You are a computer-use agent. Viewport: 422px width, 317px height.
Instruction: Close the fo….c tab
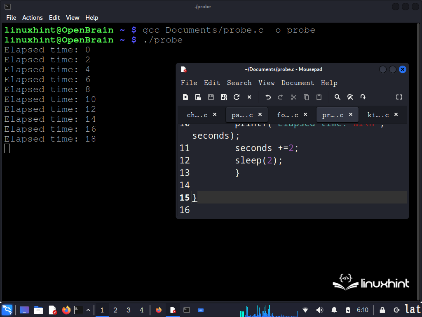(x=305, y=115)
